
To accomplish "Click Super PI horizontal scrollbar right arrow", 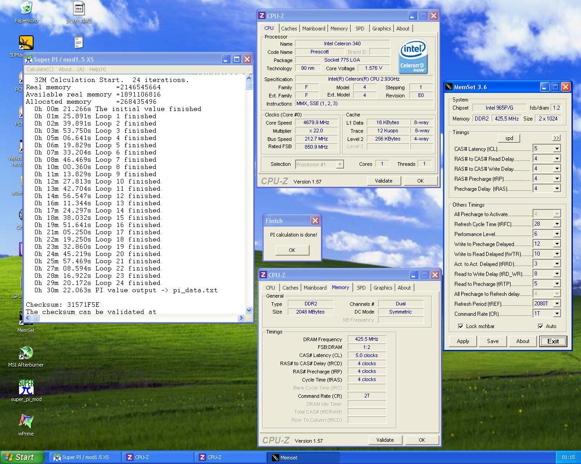I will click(241, 318).
